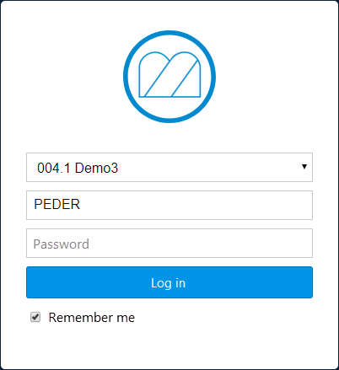Open the 004.1 Demo3 dropdown
Image resolution: width=339 pixels, height=370 pixels.
click(x=169, y=168)
